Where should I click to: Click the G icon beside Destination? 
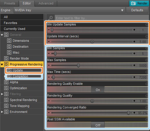9,47
